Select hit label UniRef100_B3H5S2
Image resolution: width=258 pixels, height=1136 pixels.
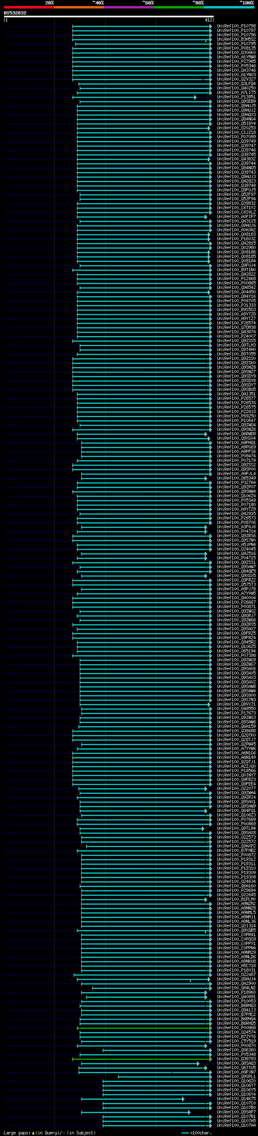click(x=236, y=39)
